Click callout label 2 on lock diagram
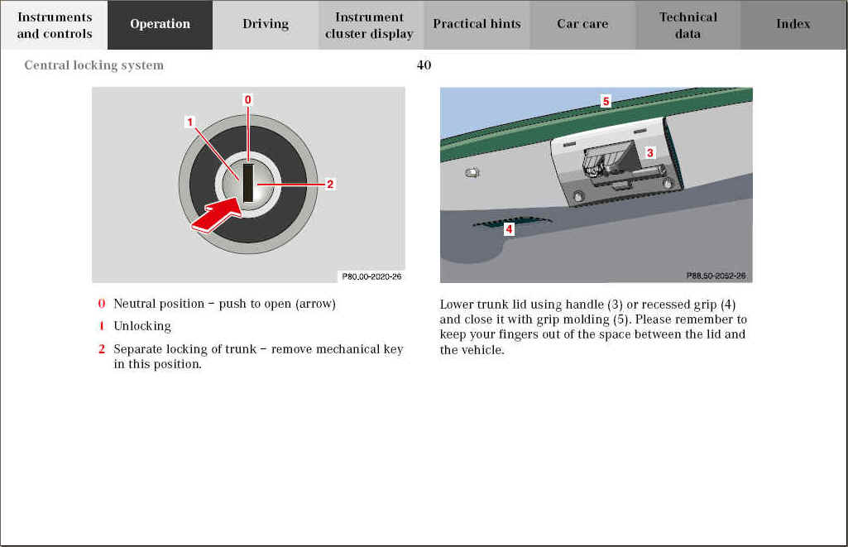Screen dimensions: 848x547 (x=329, y=184)
